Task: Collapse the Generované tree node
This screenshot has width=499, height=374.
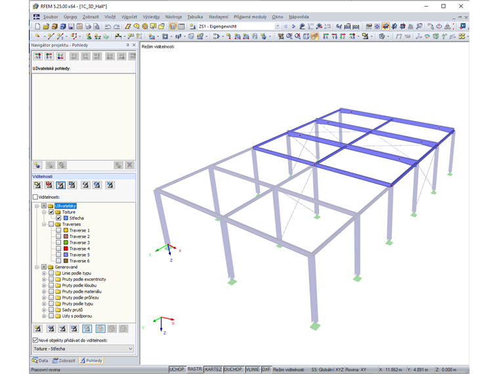Action: point(37,267)
